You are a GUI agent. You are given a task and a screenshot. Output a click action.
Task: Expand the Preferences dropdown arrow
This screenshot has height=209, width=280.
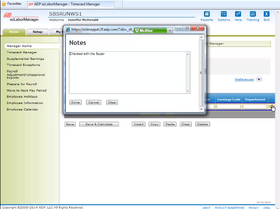point(259,79)
